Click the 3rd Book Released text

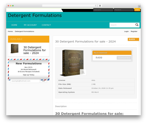tap(29, 69)
